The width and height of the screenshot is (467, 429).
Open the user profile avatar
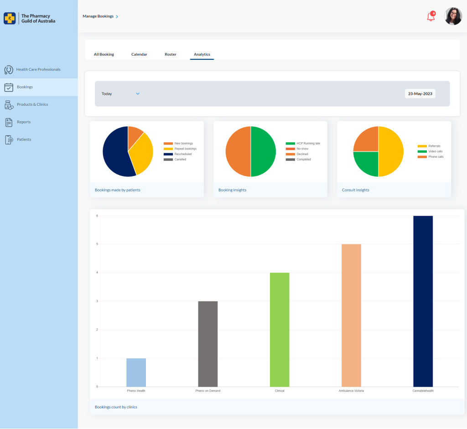pos(453,16)
